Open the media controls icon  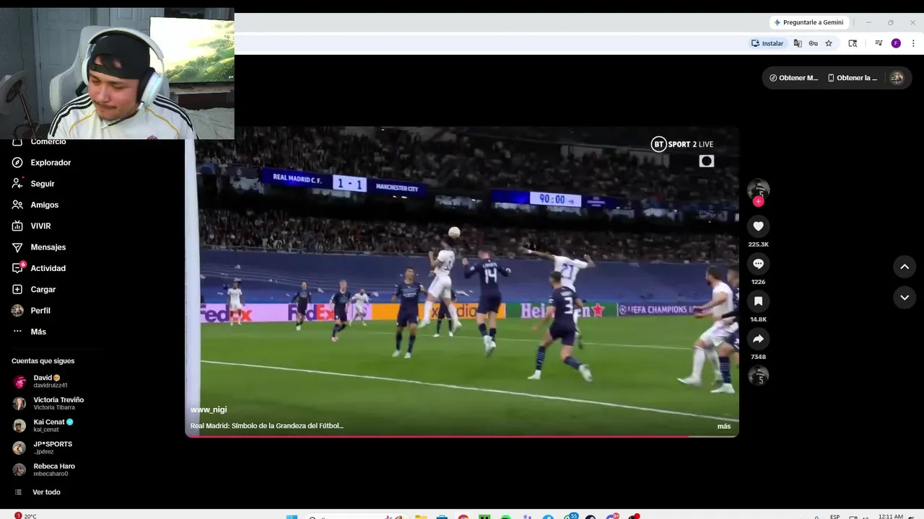tap(879, 43)
